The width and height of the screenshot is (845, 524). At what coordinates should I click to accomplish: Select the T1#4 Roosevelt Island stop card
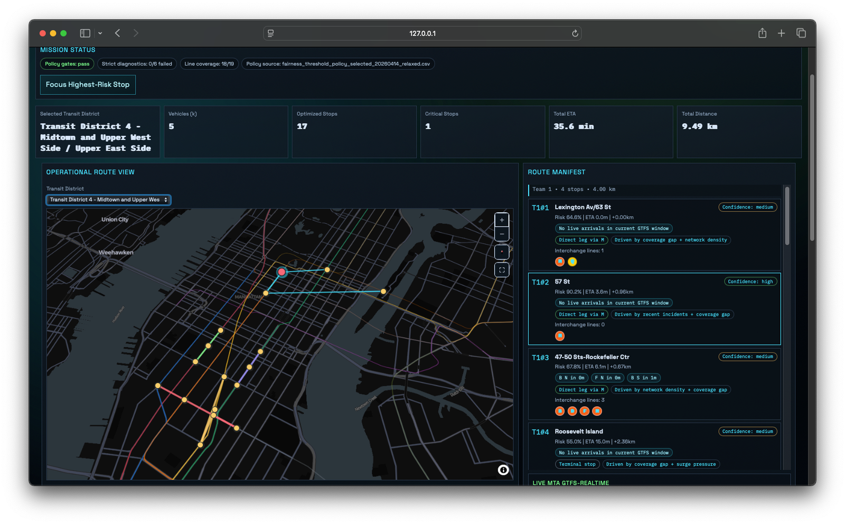654,446
